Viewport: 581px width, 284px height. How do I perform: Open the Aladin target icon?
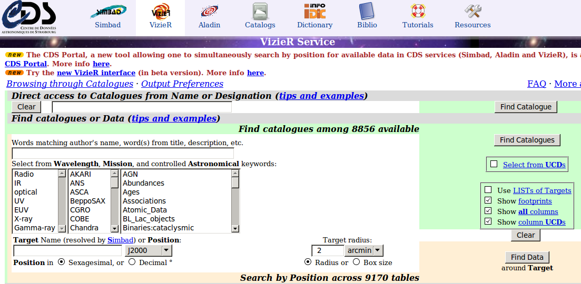[x=209, y=11]
